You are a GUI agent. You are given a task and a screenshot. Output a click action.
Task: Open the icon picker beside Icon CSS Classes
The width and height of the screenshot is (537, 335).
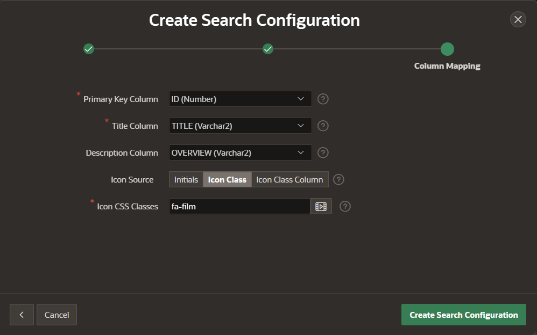[321, 206]
